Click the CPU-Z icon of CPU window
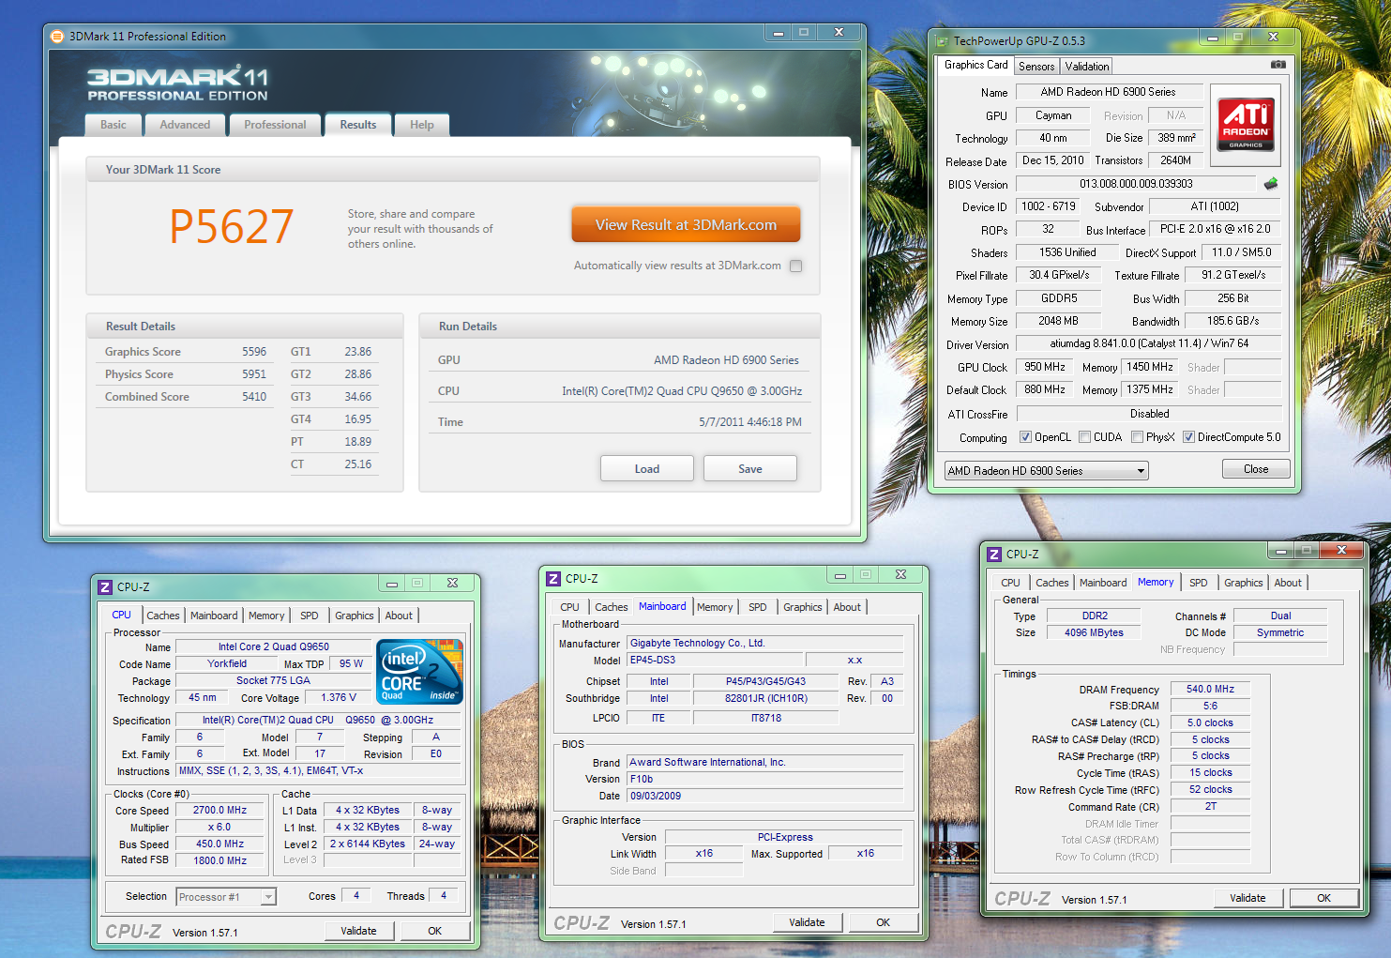 pos(105,586)
